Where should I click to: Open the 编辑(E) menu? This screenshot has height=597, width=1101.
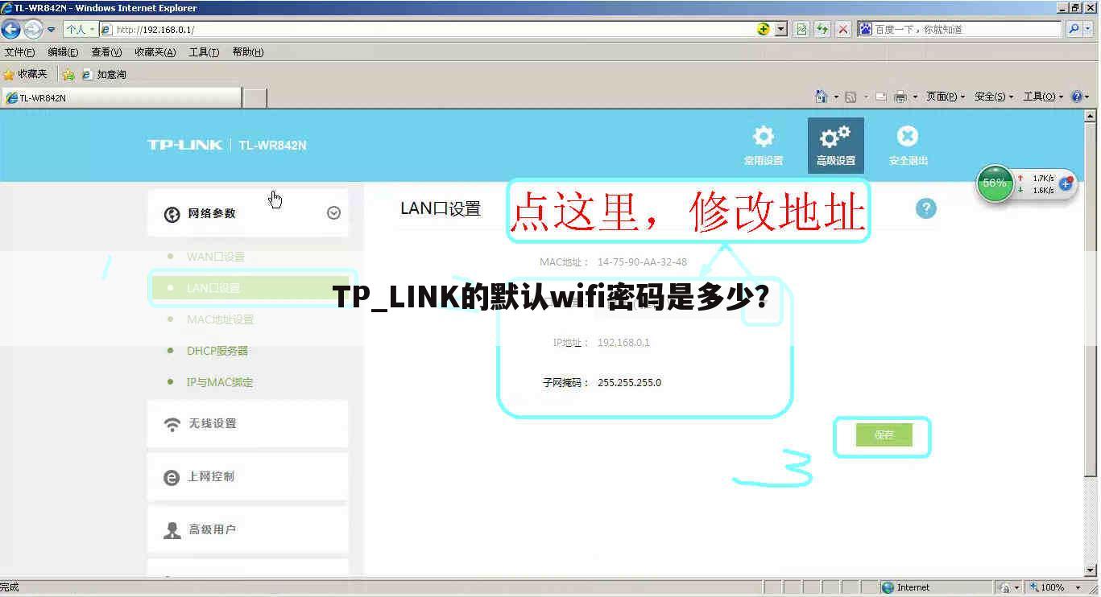coord(63,52)
